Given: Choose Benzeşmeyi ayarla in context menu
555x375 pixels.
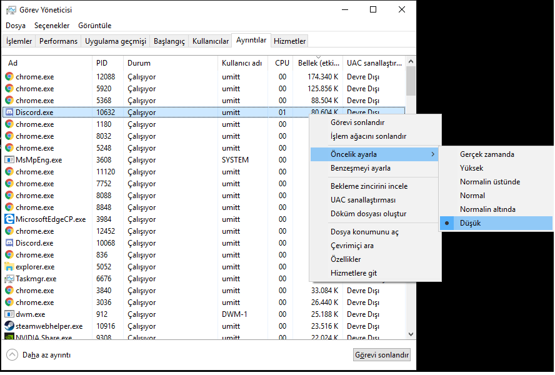Looking at the screenshot, I should coord(375,168).
